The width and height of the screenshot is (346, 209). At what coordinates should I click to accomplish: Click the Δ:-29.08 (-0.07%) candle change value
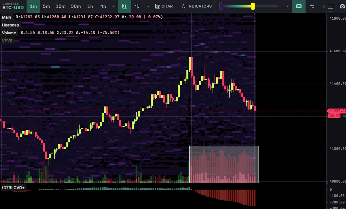click(142, 17)
